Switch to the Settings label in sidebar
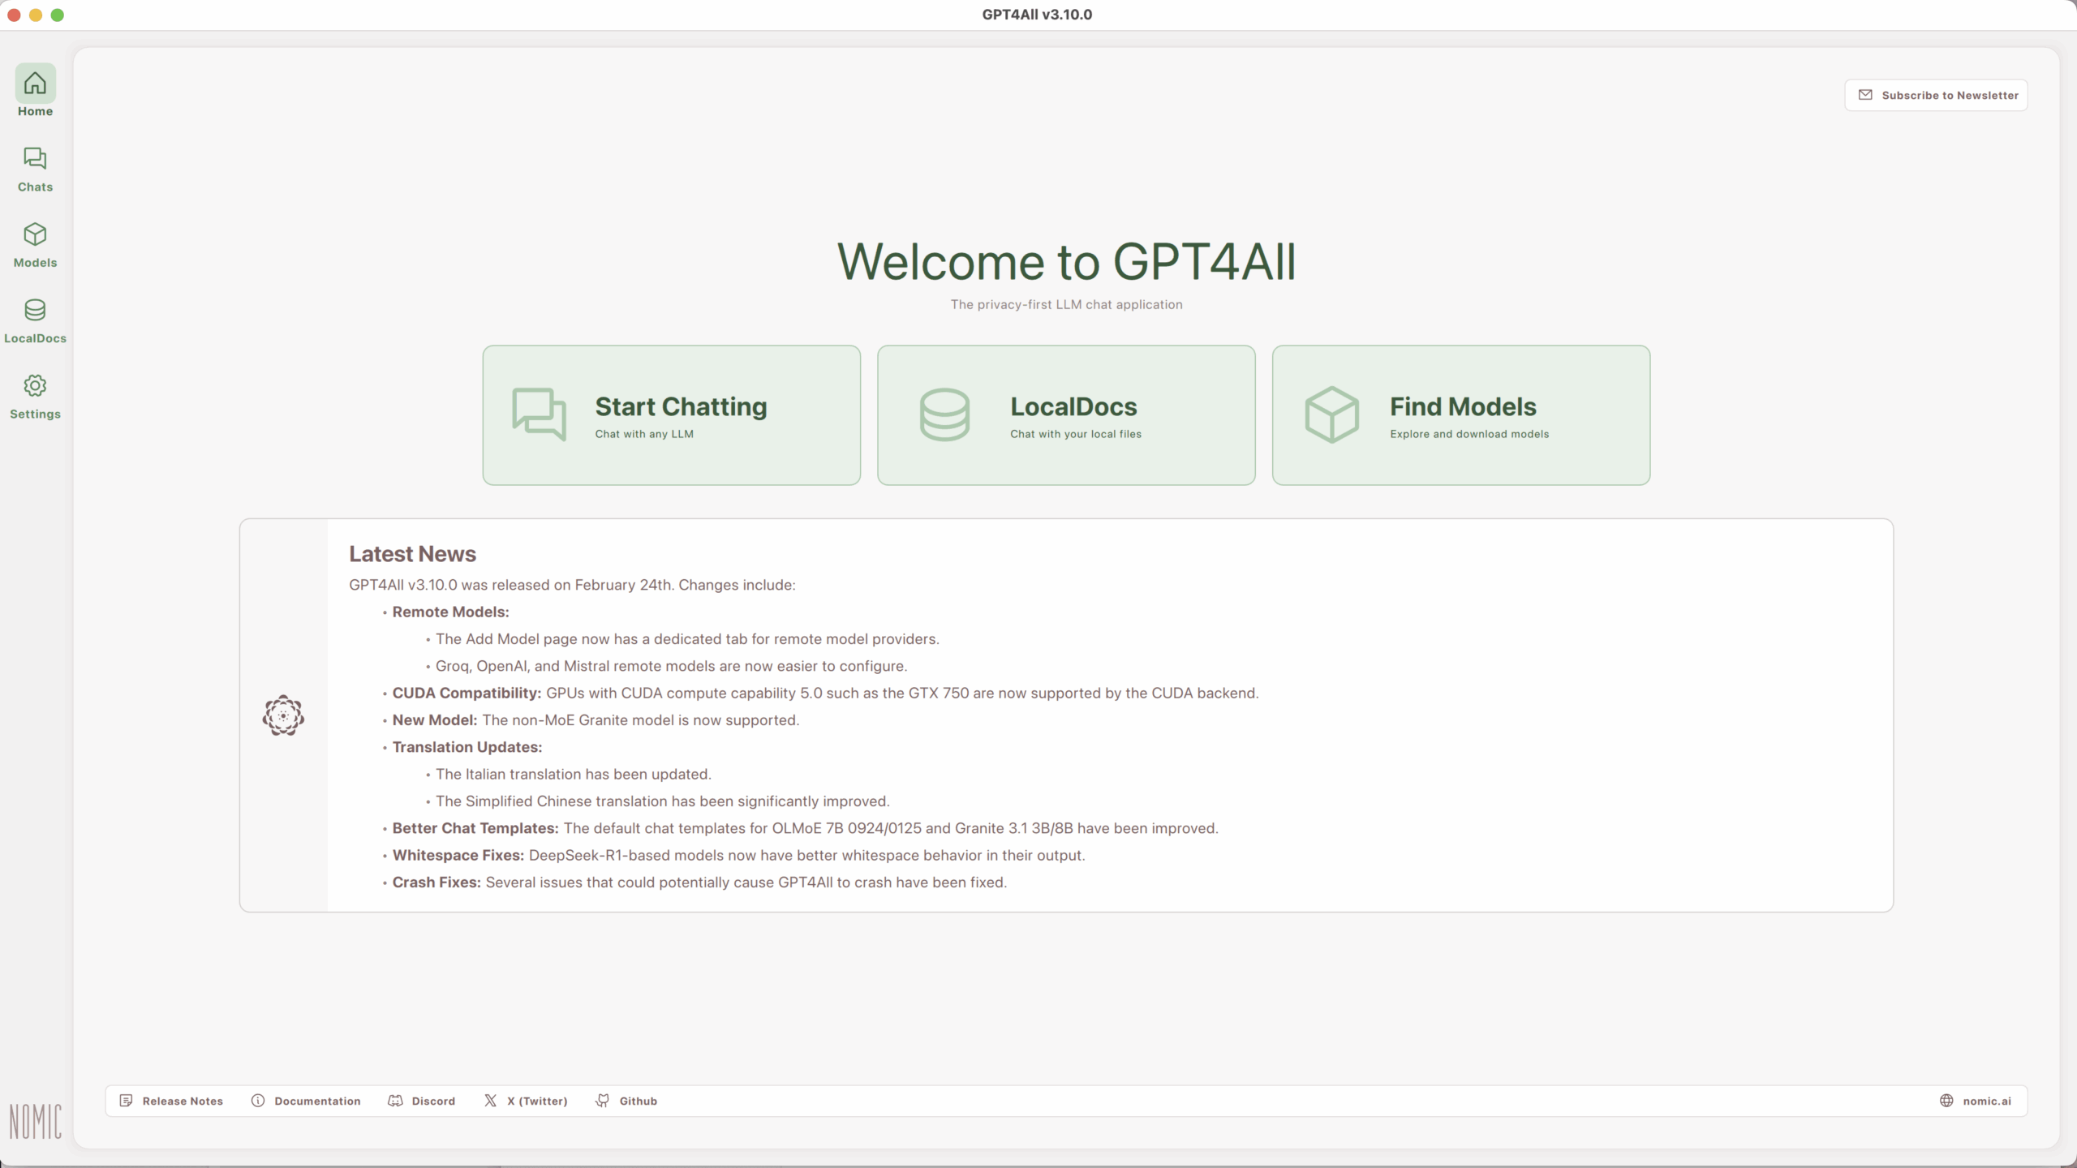2077x1168 pixels. coord(35,414)
